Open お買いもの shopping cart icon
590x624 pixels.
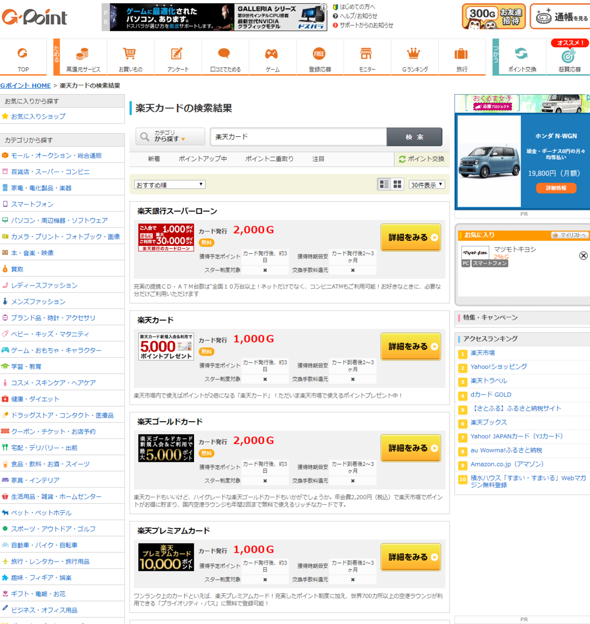[x=130, y=53]
